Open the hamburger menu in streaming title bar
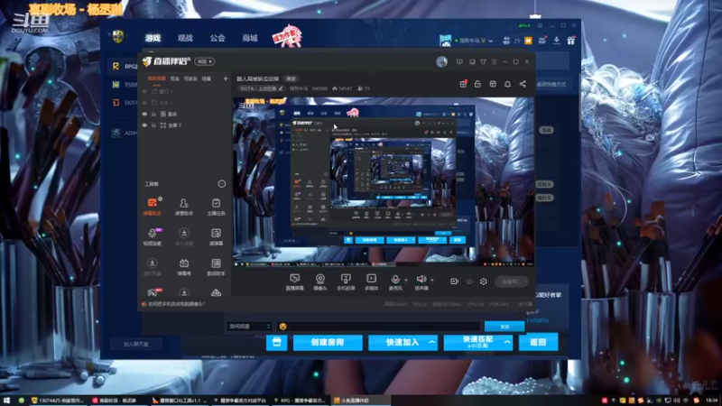Screen dimensions: 722x406 click(x=494, y=61)
